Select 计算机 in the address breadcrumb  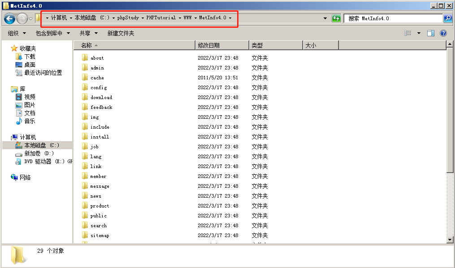click(59, 17)
